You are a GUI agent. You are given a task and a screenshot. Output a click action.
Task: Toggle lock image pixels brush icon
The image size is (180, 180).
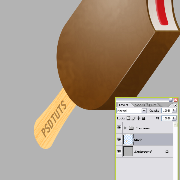[133, 118]
